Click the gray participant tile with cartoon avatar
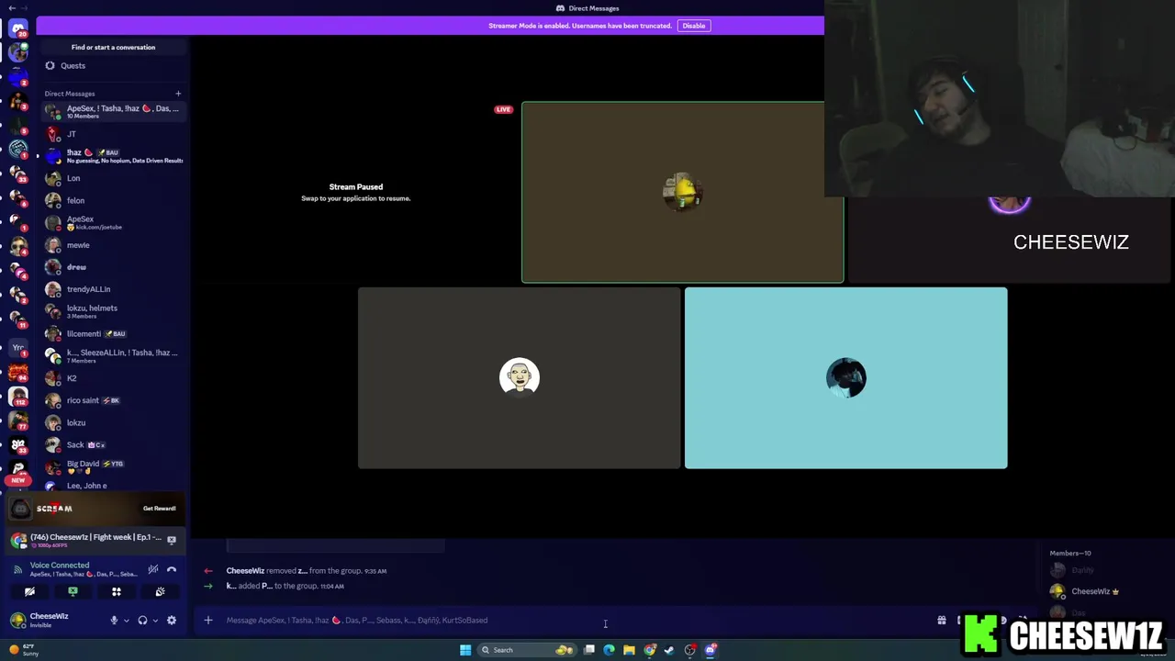Viewport: 1175px width, 661px height. click(x=520, y=377)
